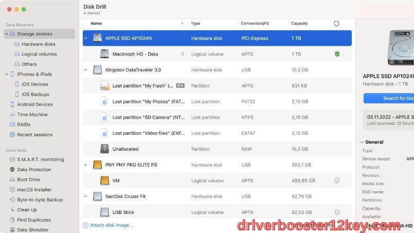Click the RAIDs icon
414x233 pixels.
12,124
